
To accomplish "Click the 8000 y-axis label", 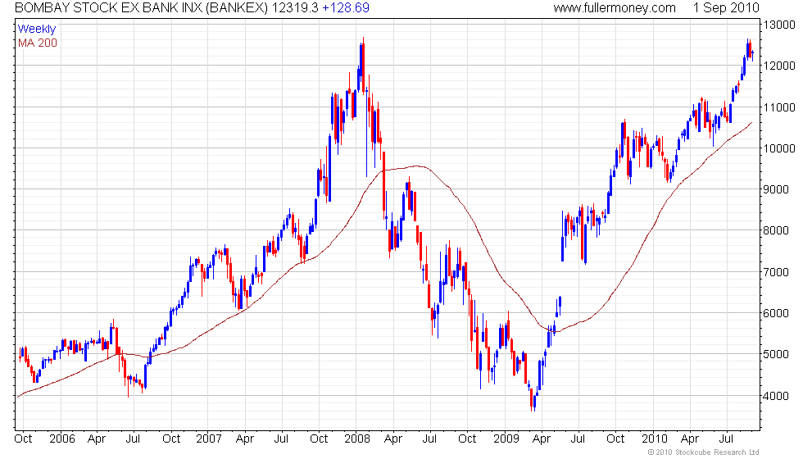I will 777,230.
